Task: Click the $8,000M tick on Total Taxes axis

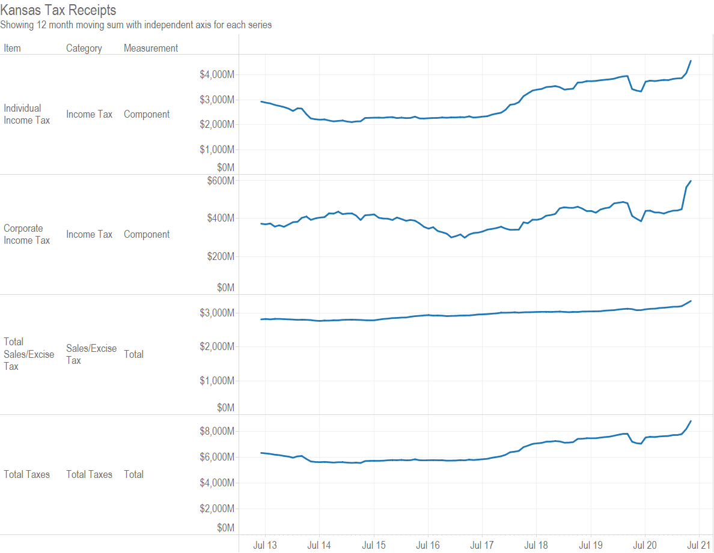Action: 217,431
